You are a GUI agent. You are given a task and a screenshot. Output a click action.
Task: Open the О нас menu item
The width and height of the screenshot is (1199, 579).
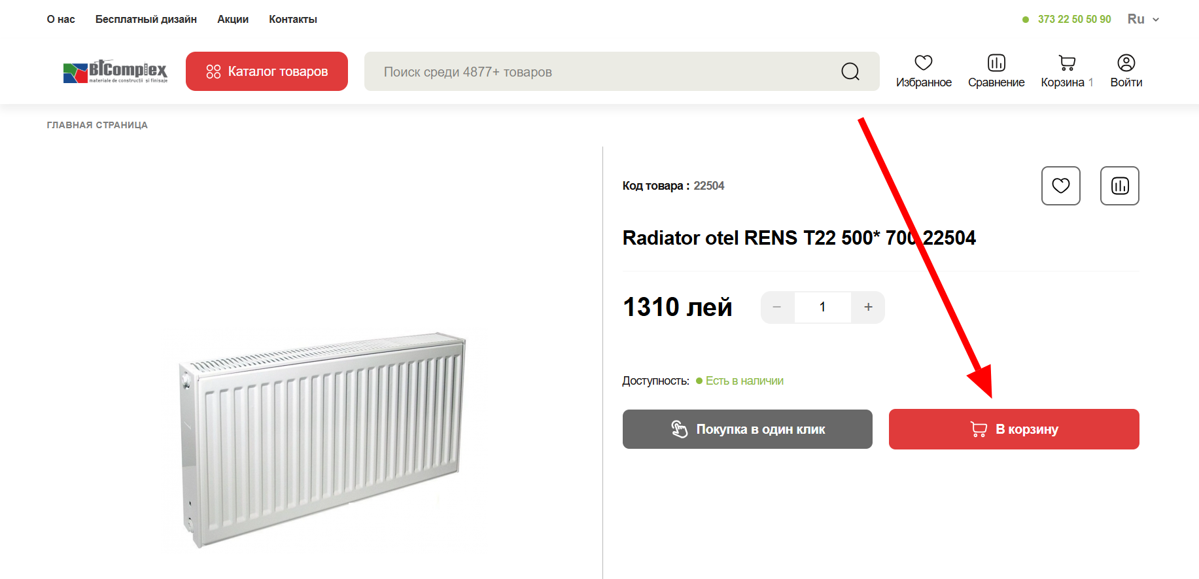[x=61, y=20]
